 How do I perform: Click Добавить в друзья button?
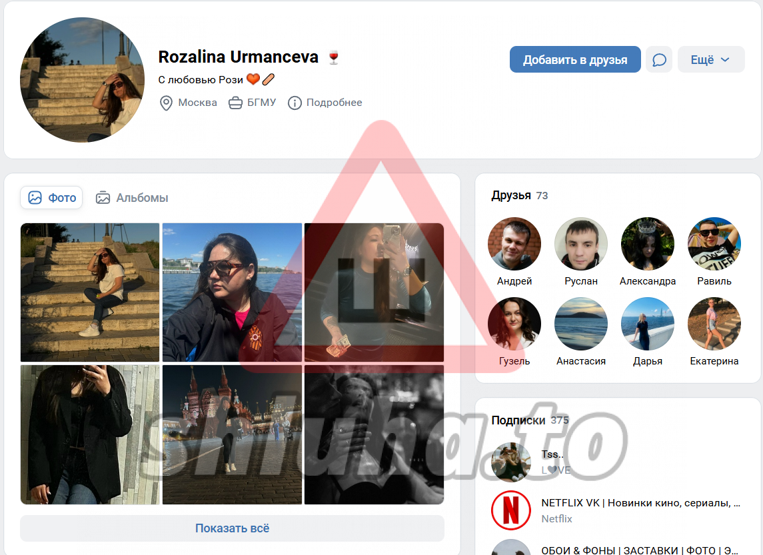tap(574, 60)
